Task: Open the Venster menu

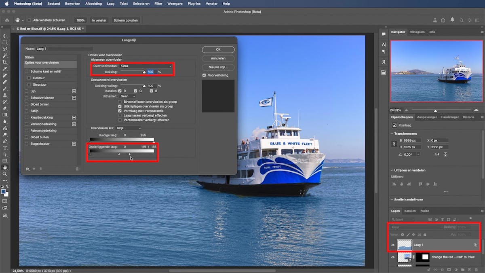Action: click(211, 4)
